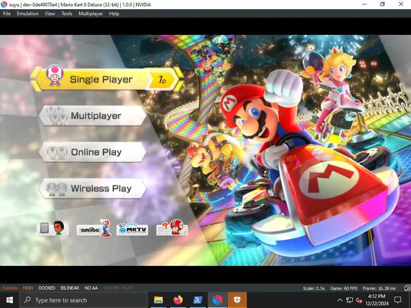Open the Mii player records icon

[53, 228]
